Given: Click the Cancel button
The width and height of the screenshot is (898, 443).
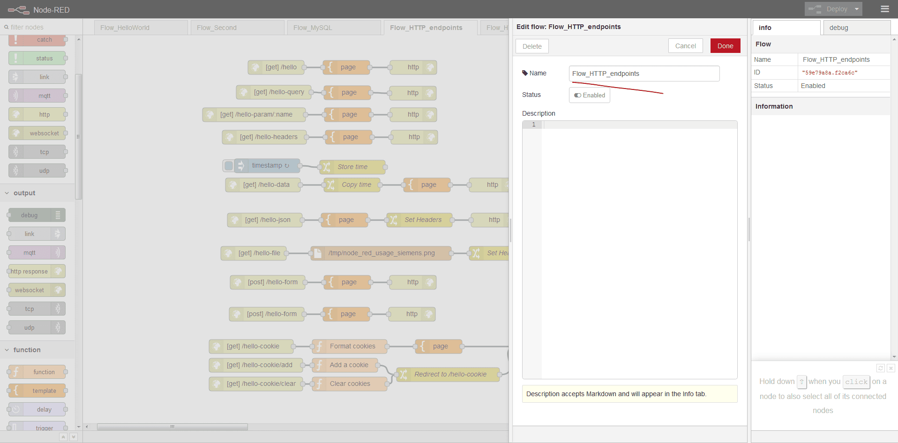Looking at the screenshot, I should (685, 46).
